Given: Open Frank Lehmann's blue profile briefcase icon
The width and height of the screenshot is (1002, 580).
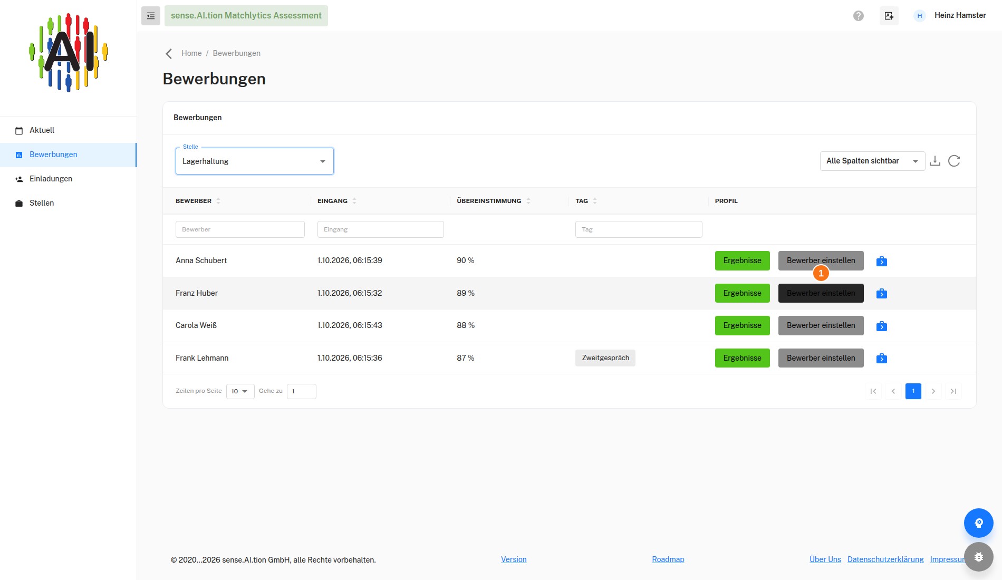Looking at the screenshot, I should coord(882,358).
